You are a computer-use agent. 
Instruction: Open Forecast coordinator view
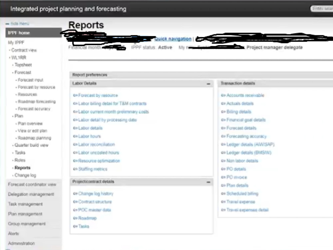coord(32,185)
